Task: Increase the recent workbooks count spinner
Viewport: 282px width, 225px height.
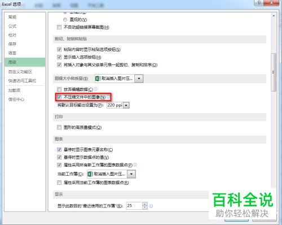Action: pyautogui.click(x=145, y=204)
